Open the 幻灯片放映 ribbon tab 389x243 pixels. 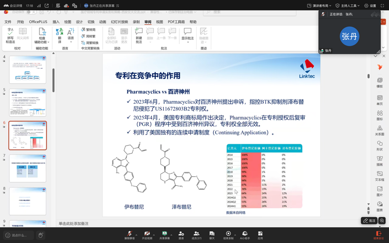119,22
